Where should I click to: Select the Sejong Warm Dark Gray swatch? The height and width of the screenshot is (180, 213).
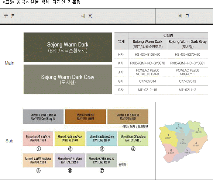[x=68, y=79]
